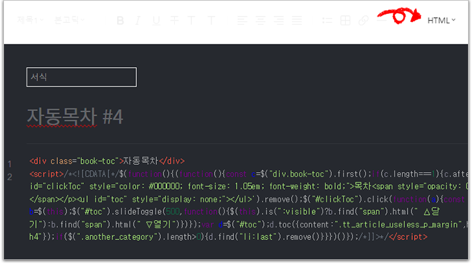Click the closing </script> tag in code
Screen dimensions: 472x266
tap(408, 237)
